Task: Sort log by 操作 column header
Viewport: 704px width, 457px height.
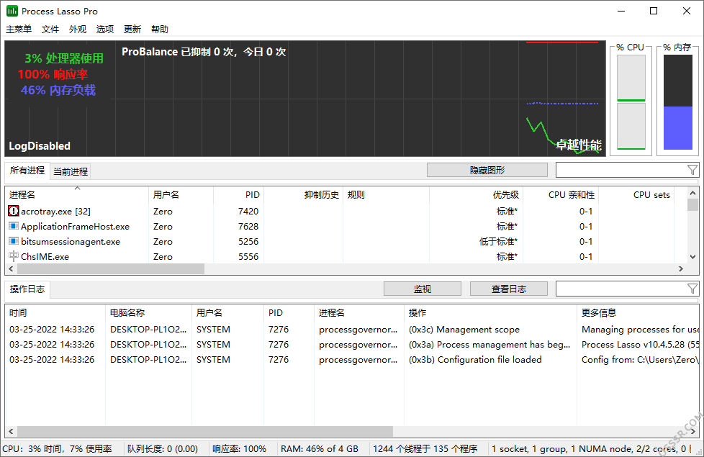Action: (x=490, y=313)
